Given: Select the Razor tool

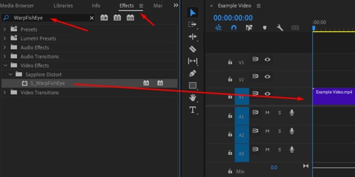Looking at the screenshot, I should pyautogui.click(x=193, y=49).
